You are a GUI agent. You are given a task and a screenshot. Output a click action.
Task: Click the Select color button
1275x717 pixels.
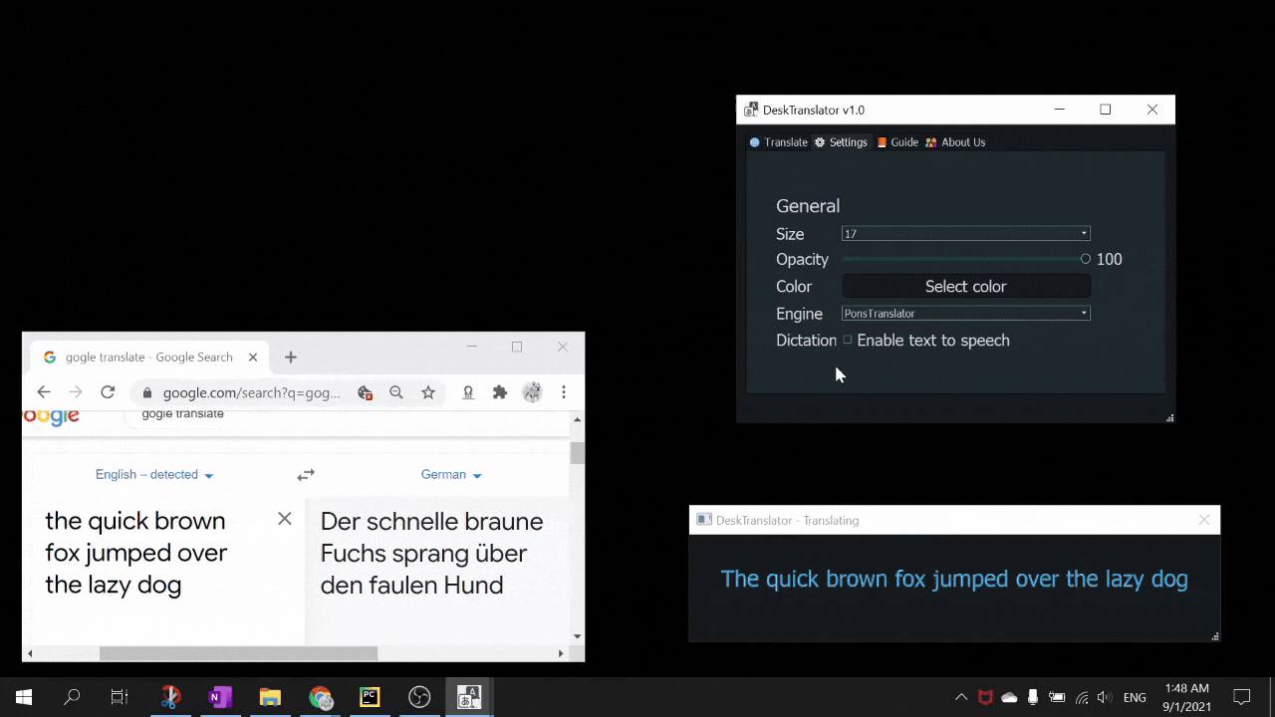(966, 287)
